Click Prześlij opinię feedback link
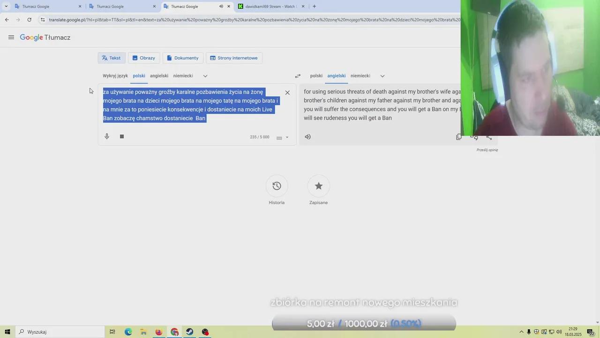This screenshot has width=600, height=338. point(487,150)
